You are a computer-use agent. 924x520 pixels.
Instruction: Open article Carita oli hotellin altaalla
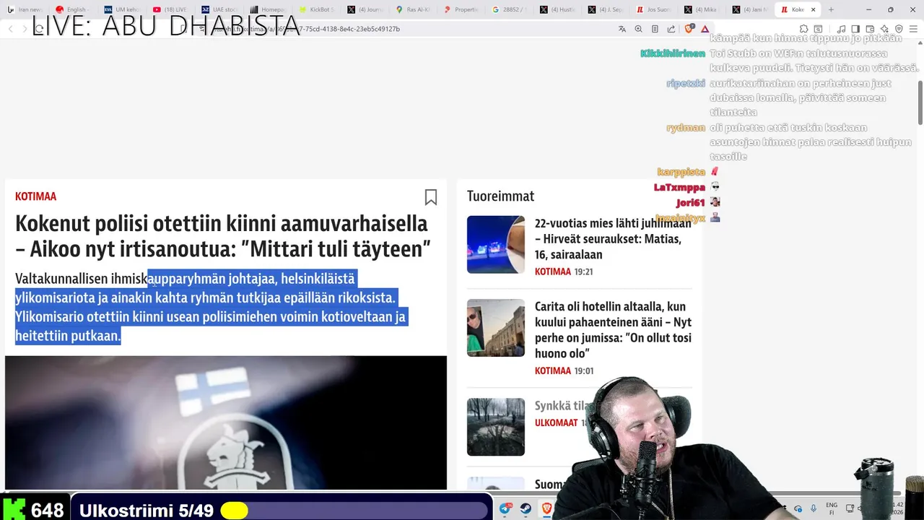tap(613, 330)
